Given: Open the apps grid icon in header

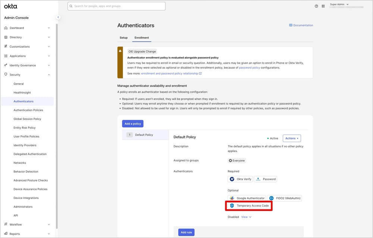Looking at the screenshot, I should coord(323,6).
